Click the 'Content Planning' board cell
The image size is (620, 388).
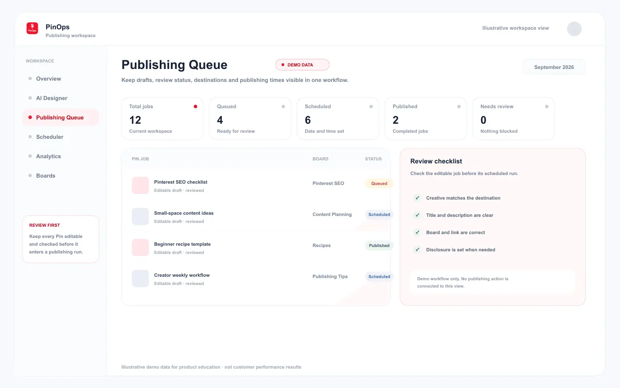pos(332,214)
